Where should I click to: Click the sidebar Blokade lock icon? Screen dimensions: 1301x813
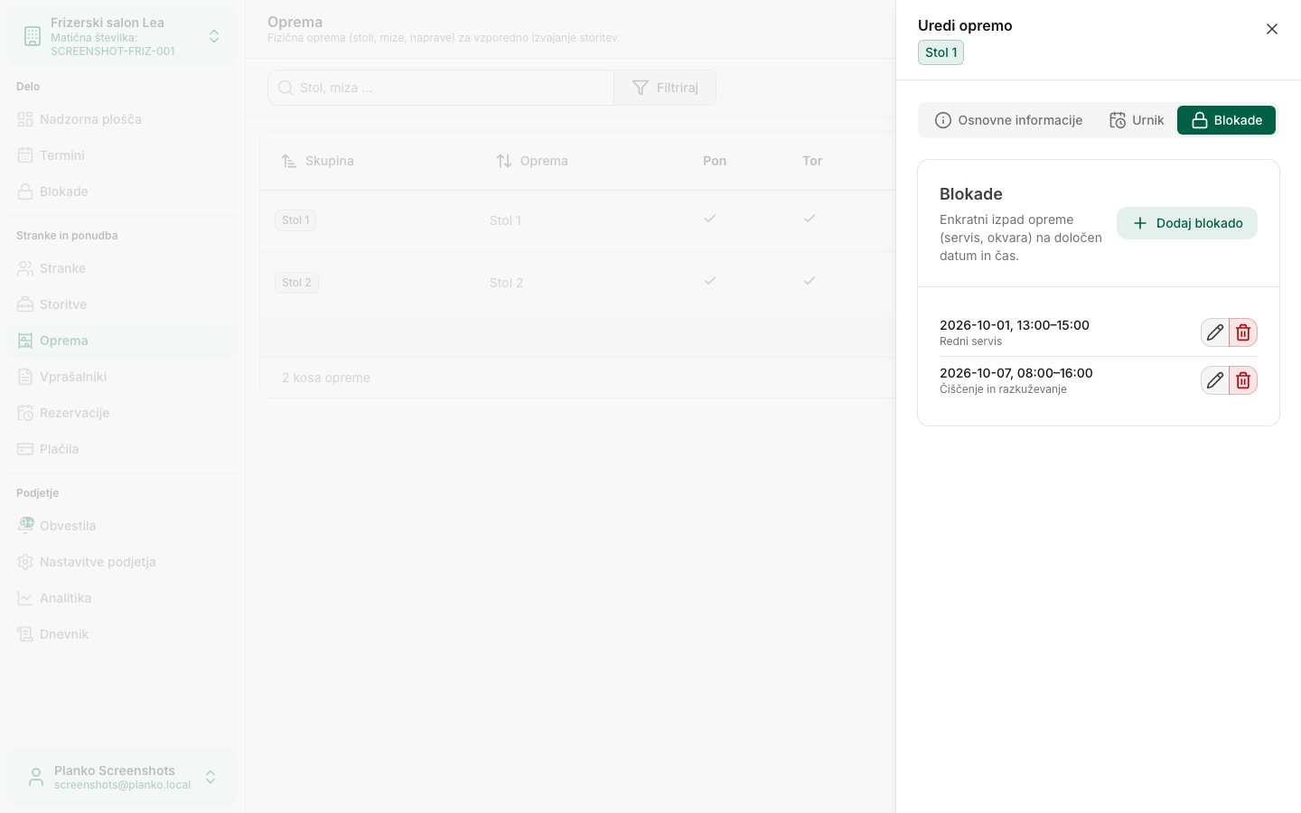(25, 192)
